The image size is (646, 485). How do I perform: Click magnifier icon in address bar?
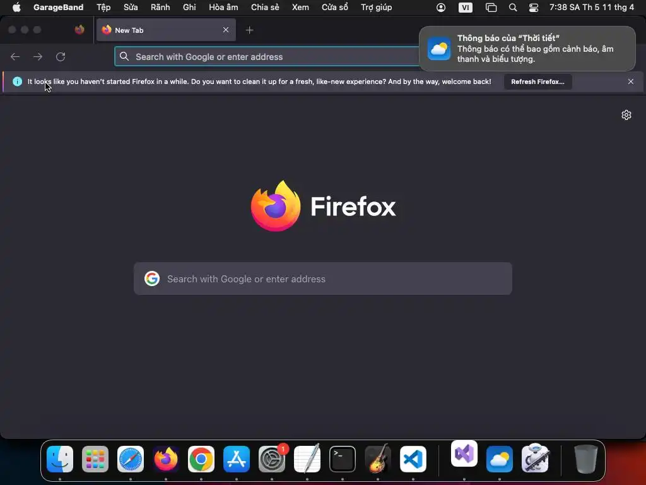point(124,56)
